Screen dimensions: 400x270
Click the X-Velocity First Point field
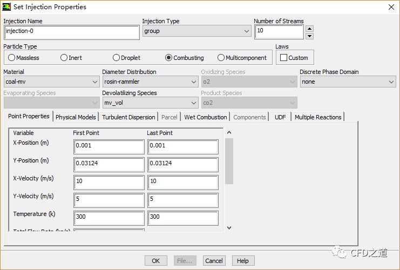(x=109, y=181)
